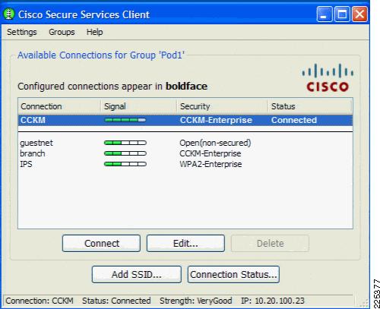This screenshot has width=380, height=309.
Task: Open the Groups menu
Action: pyautogui.click(x=62, y=32)
